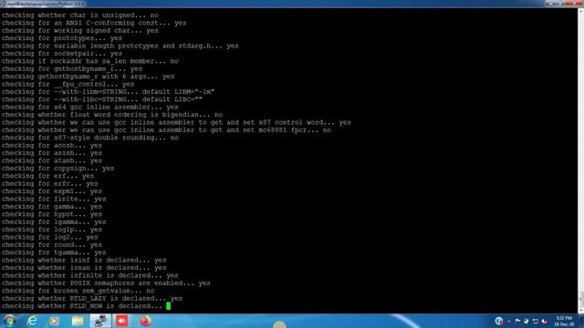Click the line about float word ordering bigendian
Viewport: 584px width, 328px height.
[112, 115]
